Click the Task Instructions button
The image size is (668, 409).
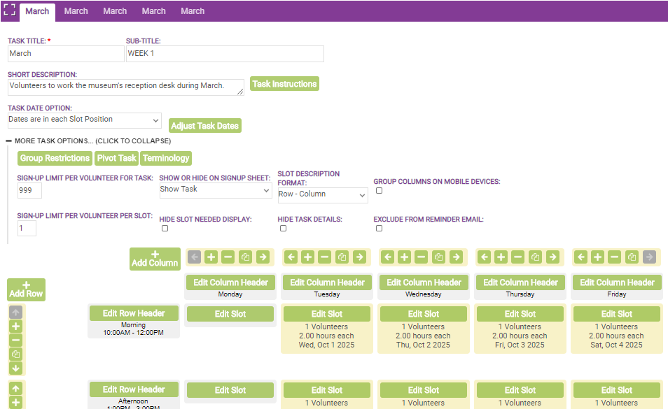[x=284, y=84]
